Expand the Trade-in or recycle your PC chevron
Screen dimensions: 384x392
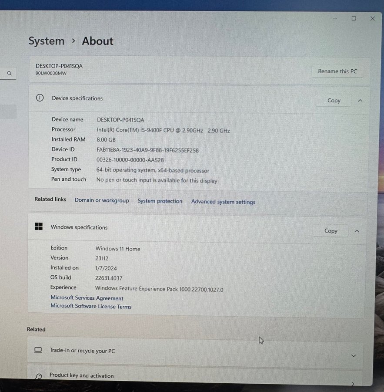[x=353, y=356]
